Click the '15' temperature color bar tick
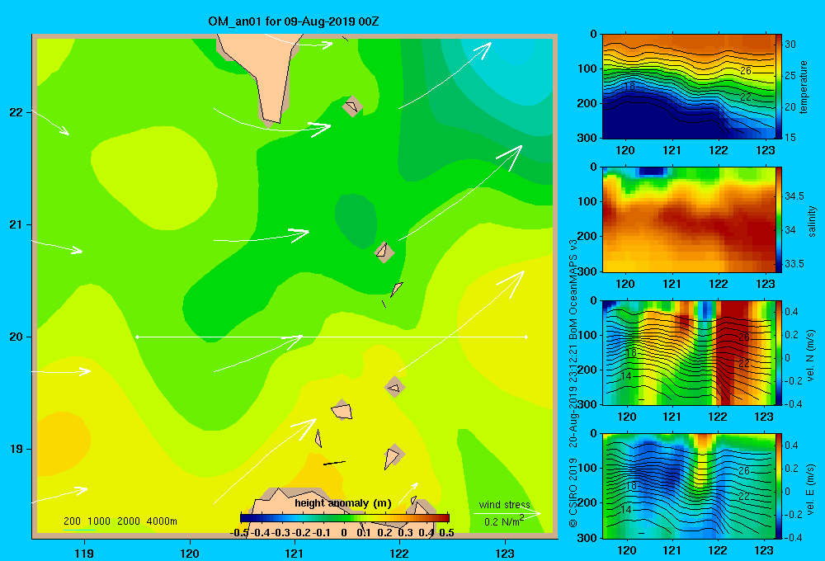The height and width of the screenshot is (561, 825). pos(790,137)
